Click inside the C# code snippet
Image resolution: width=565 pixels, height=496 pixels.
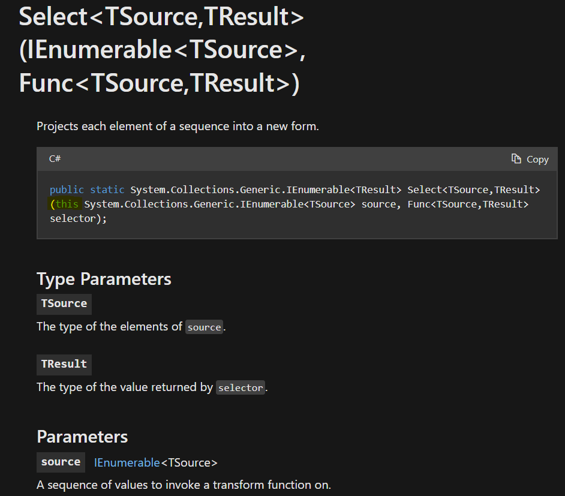tap(240, 204)
